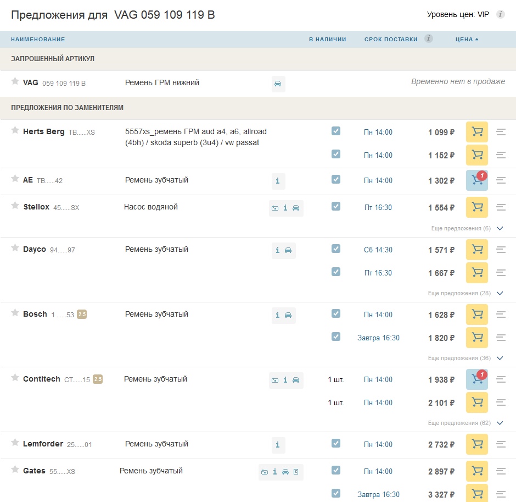
Task: Open the Сб 14:30 delivery time for Dayco
Action: click(378, 250)
